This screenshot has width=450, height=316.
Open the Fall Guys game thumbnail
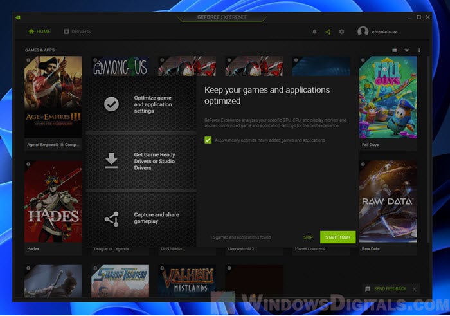point(388,97)
